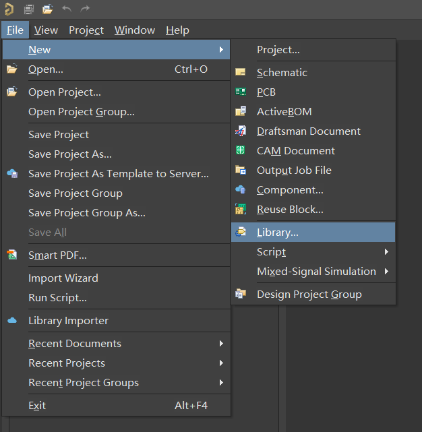Click Exit to close the application
Image resolution: width=422 pixels, height=432 pixels.
(x=37, y=406)
